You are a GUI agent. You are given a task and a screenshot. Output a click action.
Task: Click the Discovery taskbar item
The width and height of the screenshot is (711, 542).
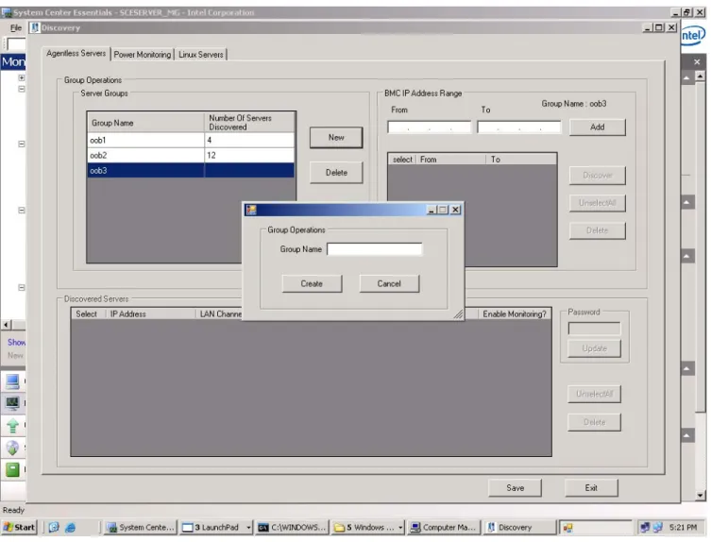coord(519,527)
